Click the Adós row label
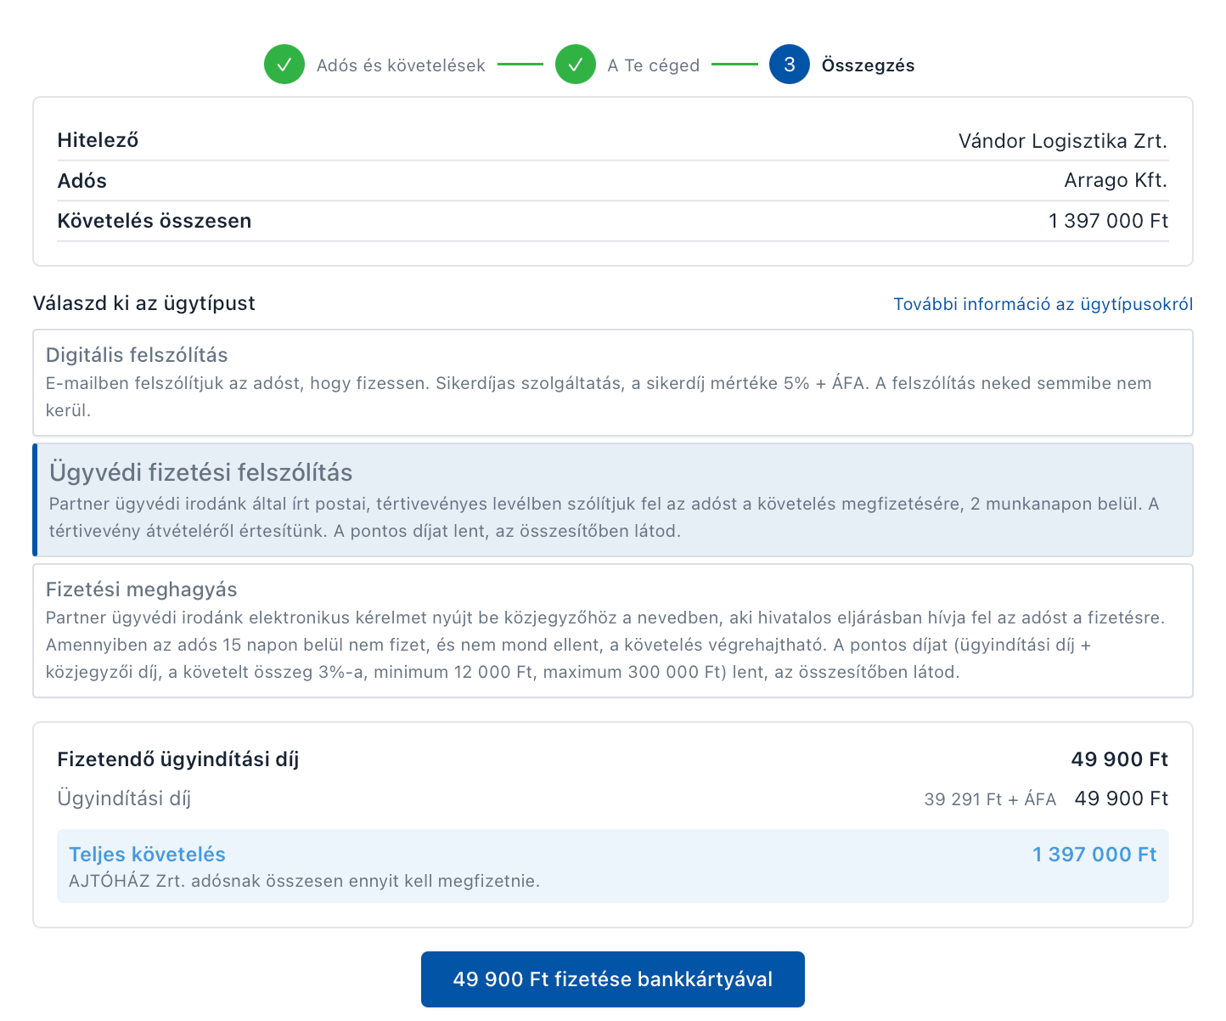This screenshot has width=1226, height=1021. click(x=82, y=181)
